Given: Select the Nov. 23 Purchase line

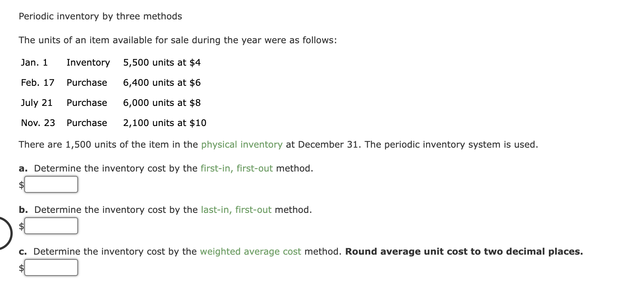Looking at the screenshot, I should pos(113,123).
